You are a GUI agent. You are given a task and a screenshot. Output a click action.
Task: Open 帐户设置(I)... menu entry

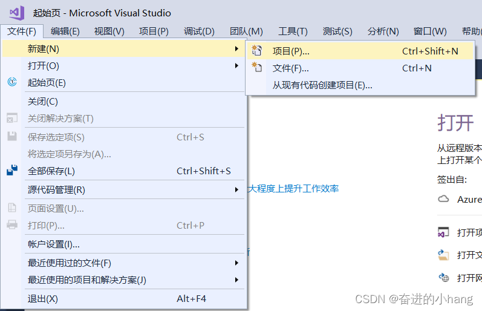(x=123, y=244)
